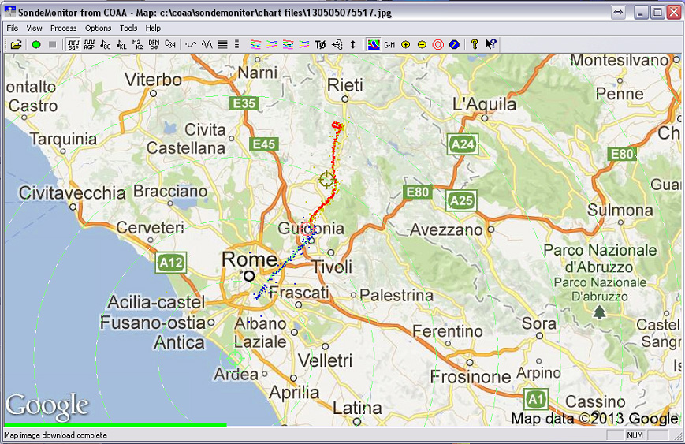Show the double-peak waveform view

[207, 45]
